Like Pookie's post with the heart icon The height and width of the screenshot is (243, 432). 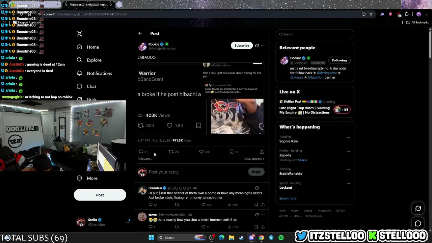tap(201, 152)
